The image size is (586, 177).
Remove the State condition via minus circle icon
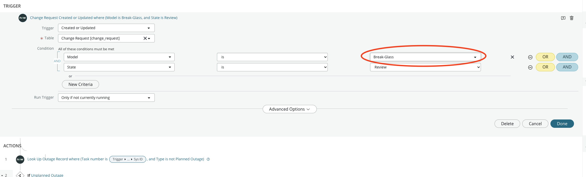coord(530,67)
